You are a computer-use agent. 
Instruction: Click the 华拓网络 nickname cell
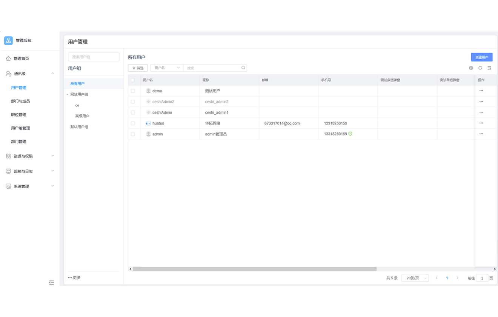coord(213,123)
